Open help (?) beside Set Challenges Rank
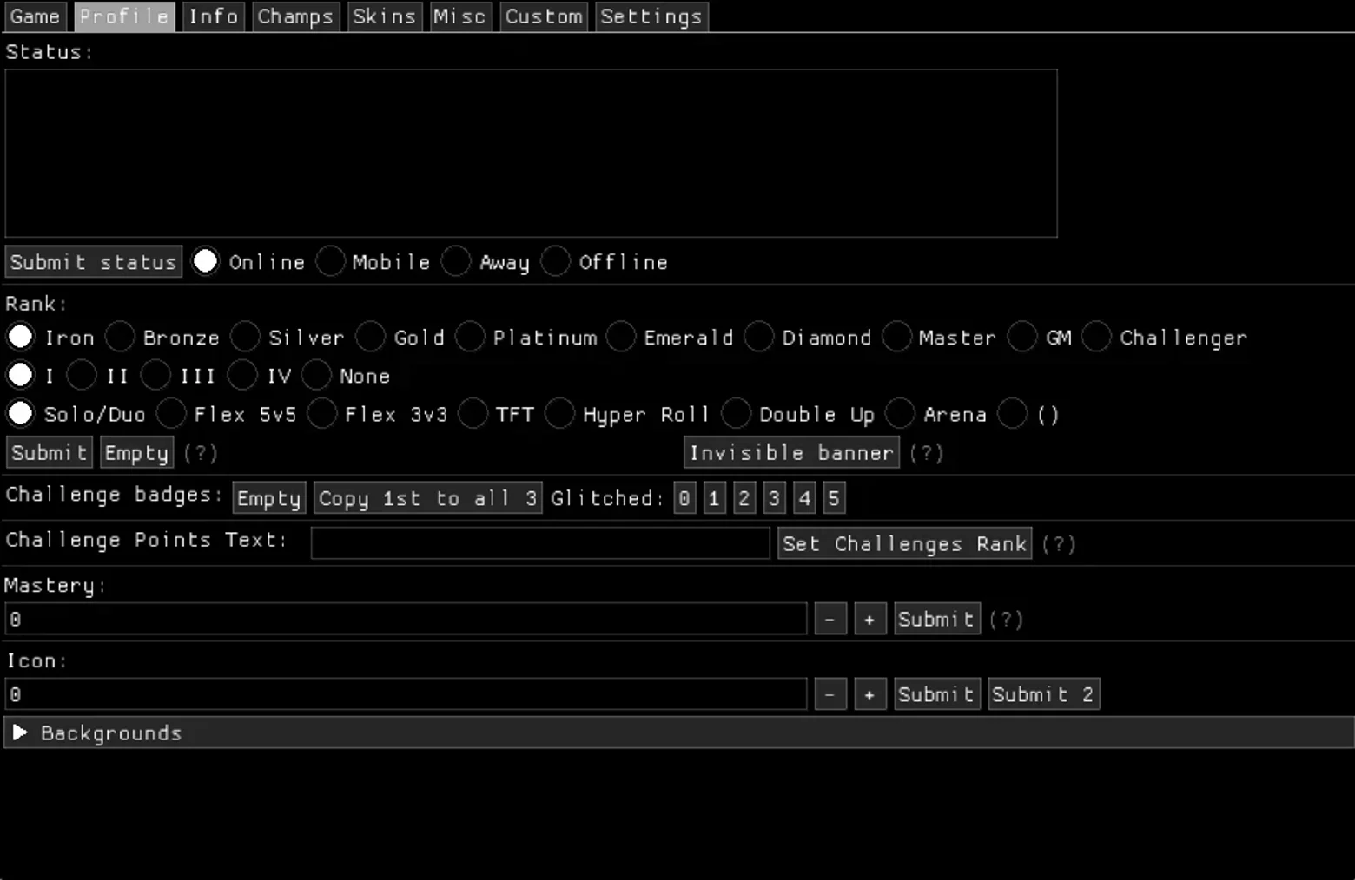This screenshot has height=880, width=1355. pos(1059,544)
